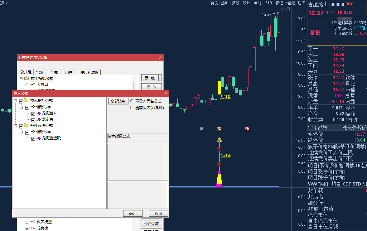Uncheck the 龙涎香选股 checkbox
Image resolution: width=367 pixels, height=231 pixels.
[33, 138]
